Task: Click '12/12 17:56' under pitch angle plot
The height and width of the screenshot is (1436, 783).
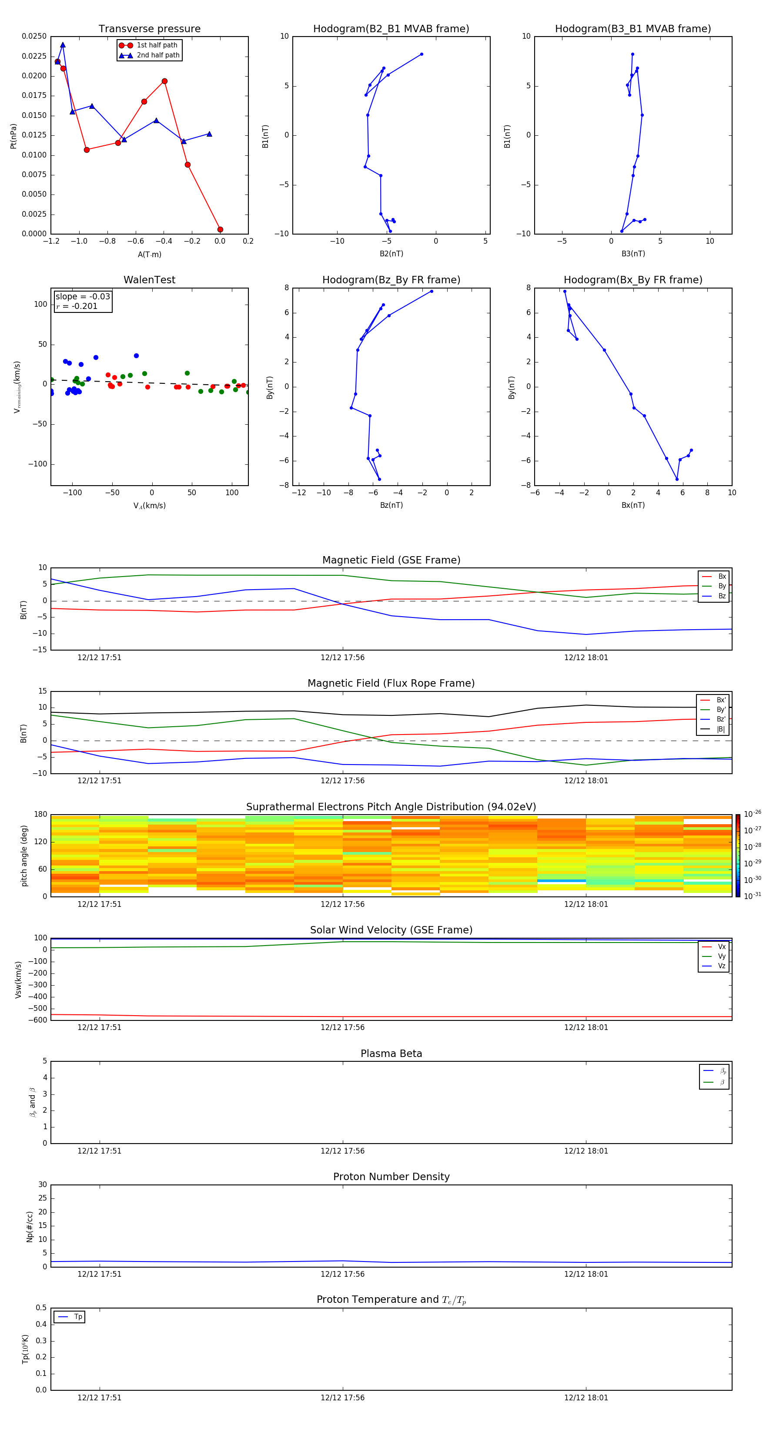Action: pyautogui.click(x=342, y=904)
